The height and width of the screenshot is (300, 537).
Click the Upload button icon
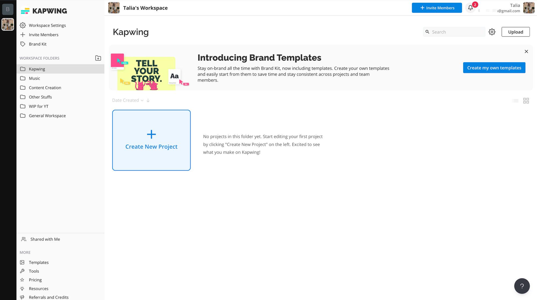(516, 32)
